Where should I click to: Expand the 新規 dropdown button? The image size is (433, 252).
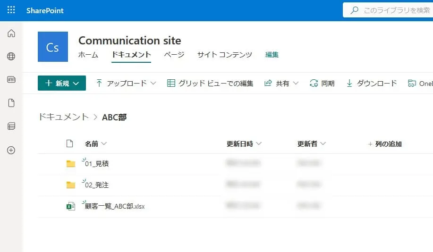(62, 83)
